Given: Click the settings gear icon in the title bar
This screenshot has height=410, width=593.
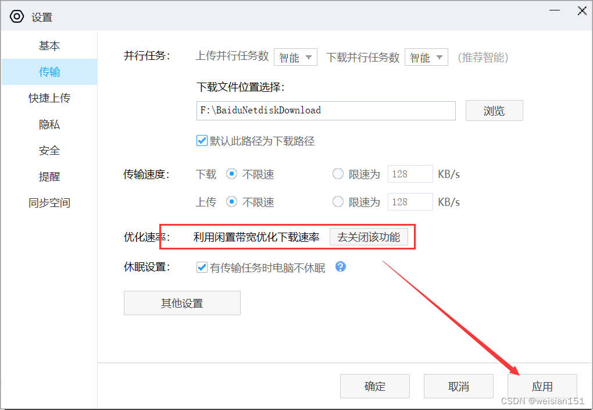Looking at the screenshot, I should 17,16.
